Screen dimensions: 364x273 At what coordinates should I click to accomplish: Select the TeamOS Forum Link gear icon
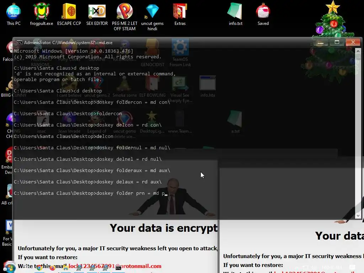point(180,53)
